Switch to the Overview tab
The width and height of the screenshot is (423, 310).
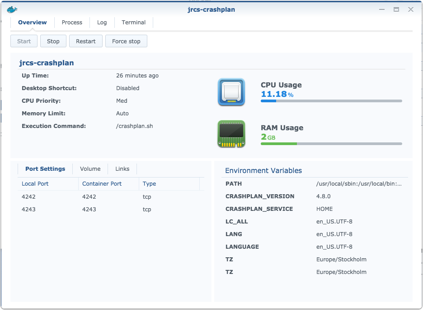click(x=33, y=23)
